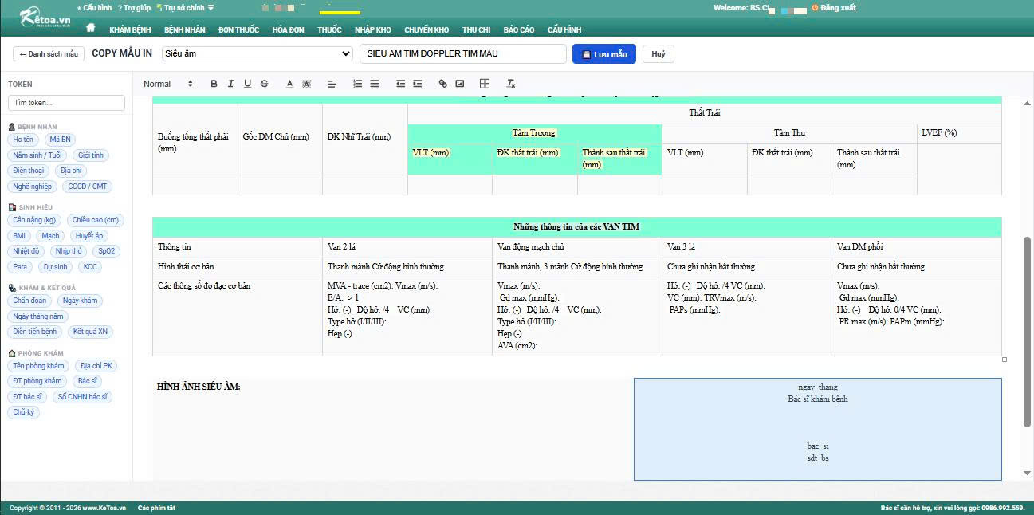Open the ĐƠN THUỐC menu
This screenshot has width=1034, height=515.
point(238,29)
